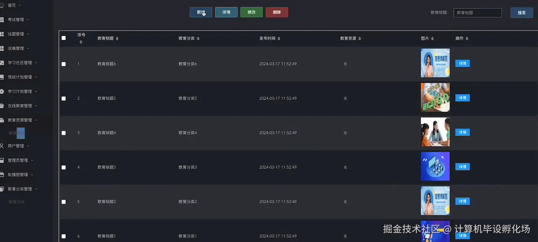538x242 pixels.
Task: Check the row checkbox for 教育标题6
Action: [x=63, y=64]
